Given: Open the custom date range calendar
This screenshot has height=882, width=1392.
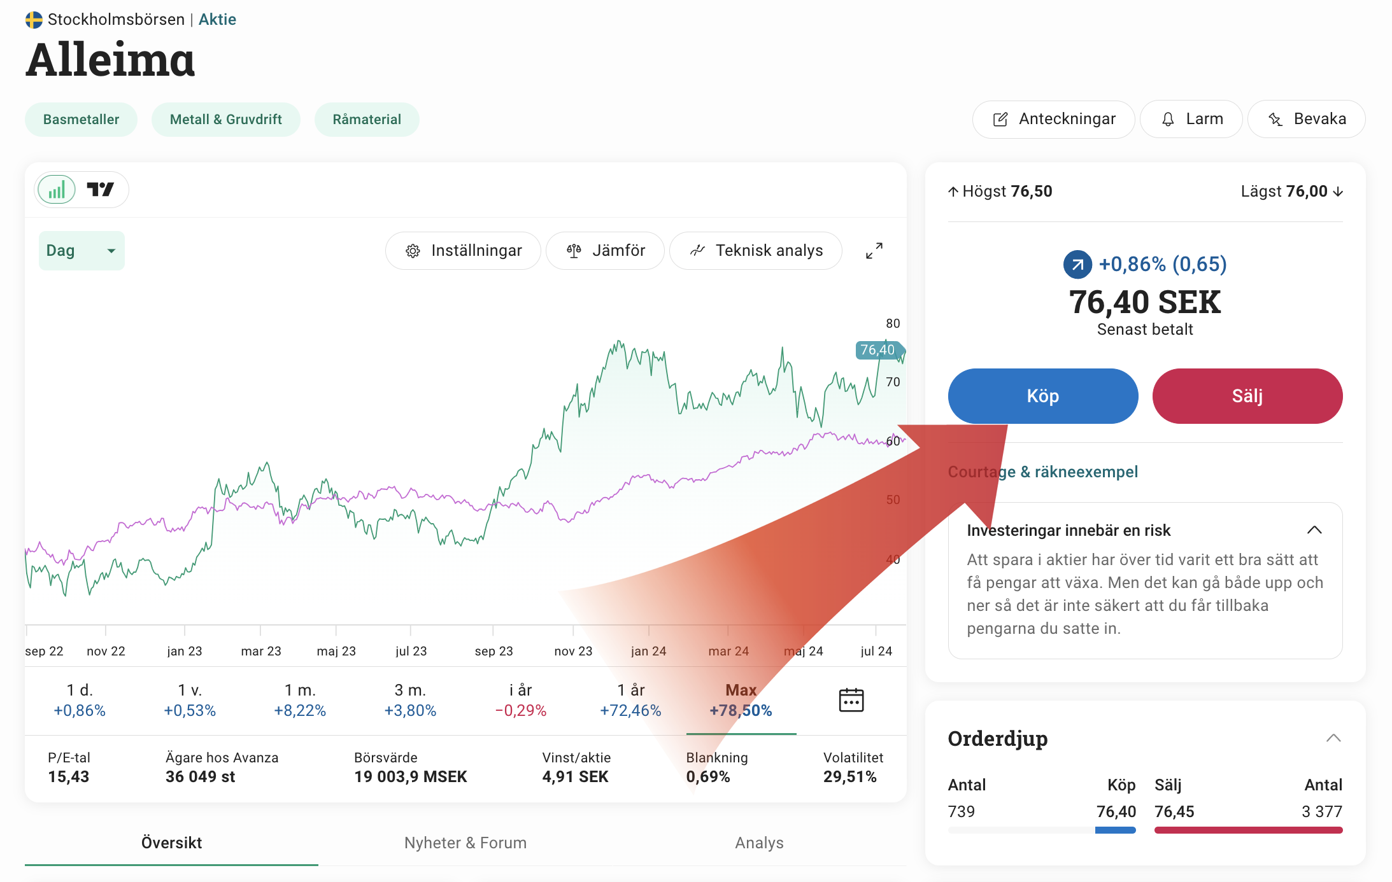Looking at the screenshot, I should pyautogui.click(x=851, y=700).
